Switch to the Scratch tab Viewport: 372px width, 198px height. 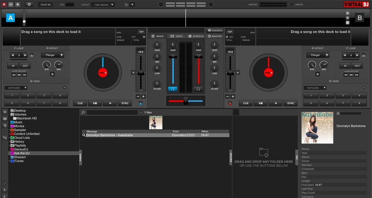(196, 36)
